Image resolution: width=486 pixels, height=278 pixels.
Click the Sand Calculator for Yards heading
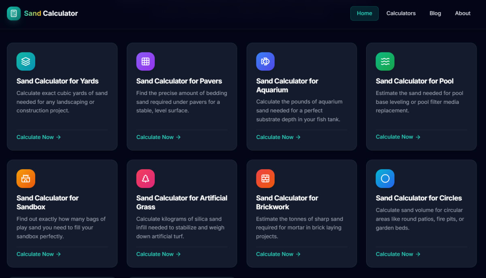[x=58, y=81]
